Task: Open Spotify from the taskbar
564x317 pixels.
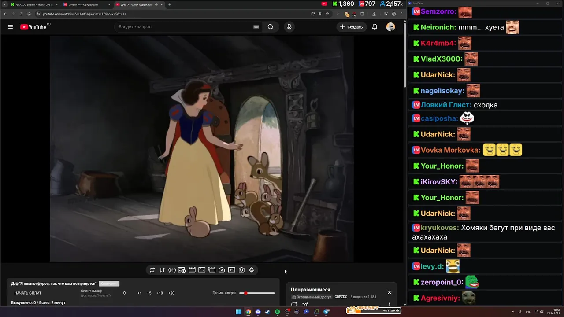Action: [277, 312]
